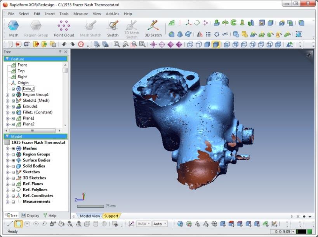
Task: Start a 3D Sketch
Action: [153, 29]
